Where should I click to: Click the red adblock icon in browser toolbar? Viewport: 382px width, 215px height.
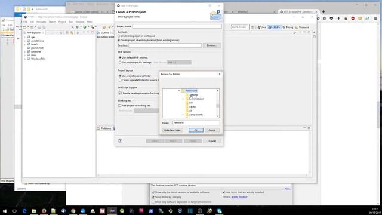353,19
